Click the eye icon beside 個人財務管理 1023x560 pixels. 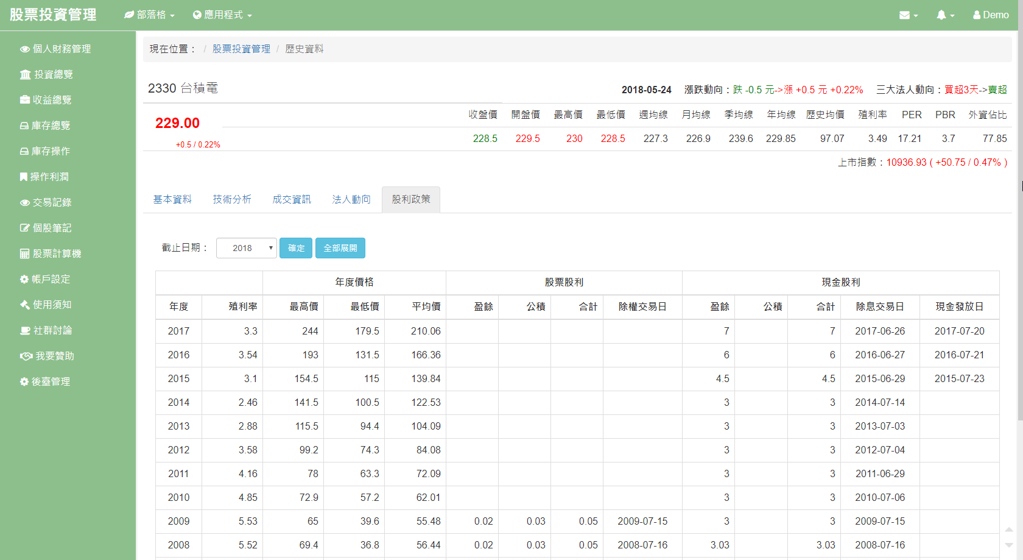click(x=24, y=49)
